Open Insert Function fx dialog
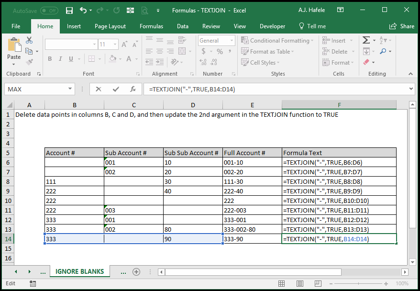The height and width of the screenshot is (291, 420). coord(133,89)
